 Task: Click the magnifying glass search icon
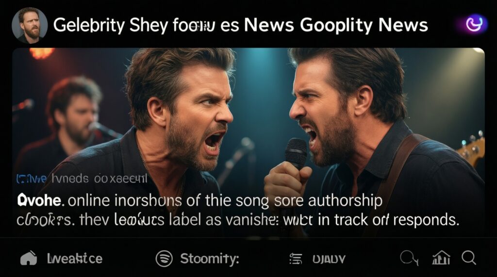point(469,258)
